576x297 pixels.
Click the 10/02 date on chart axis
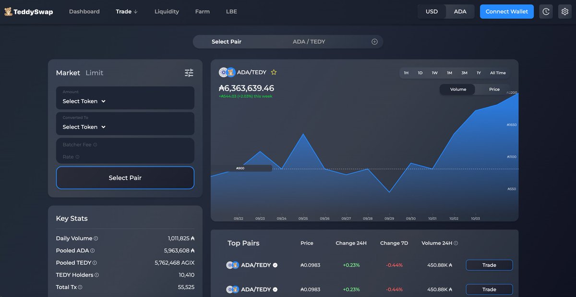pyautogui.click(x=454, y=219)
